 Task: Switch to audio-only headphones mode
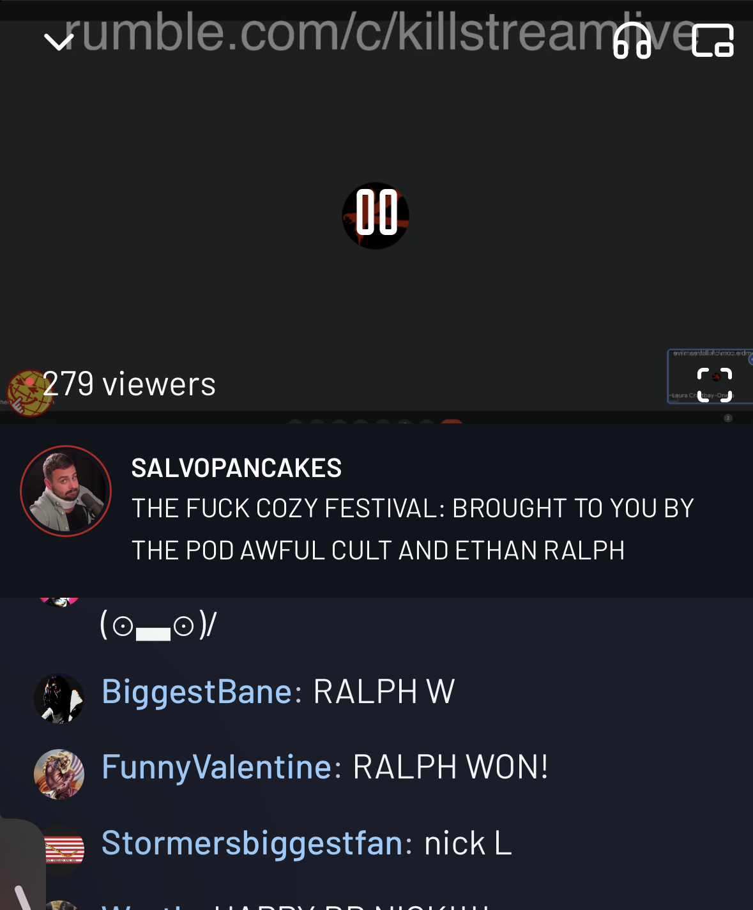point(632,41)
